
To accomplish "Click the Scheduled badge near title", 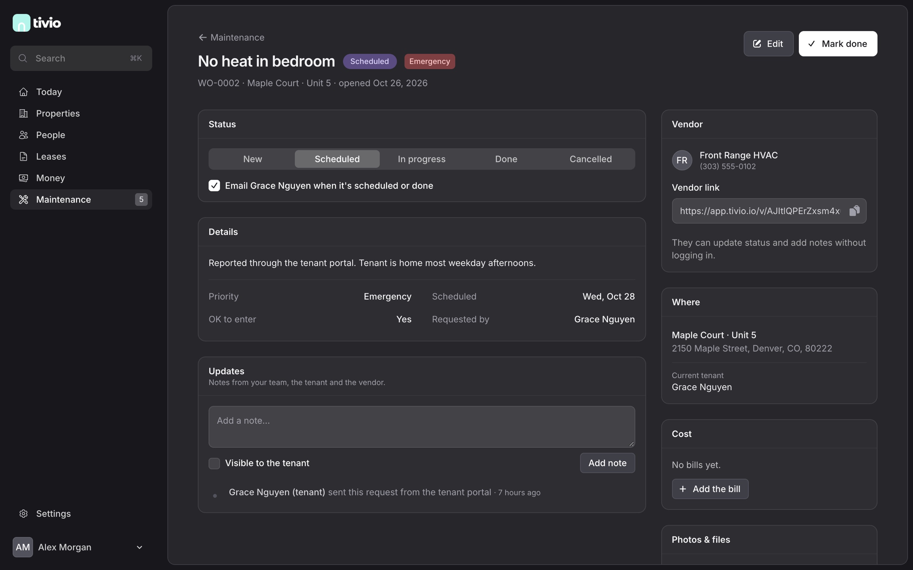I will point(369,61).
